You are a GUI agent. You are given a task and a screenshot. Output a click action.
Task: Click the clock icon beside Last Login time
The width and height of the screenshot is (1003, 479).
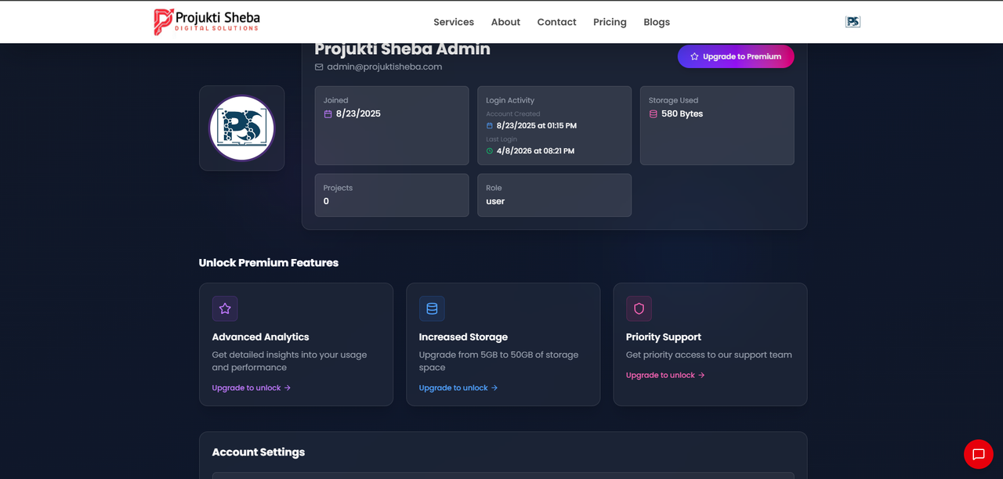click(490, 151)
